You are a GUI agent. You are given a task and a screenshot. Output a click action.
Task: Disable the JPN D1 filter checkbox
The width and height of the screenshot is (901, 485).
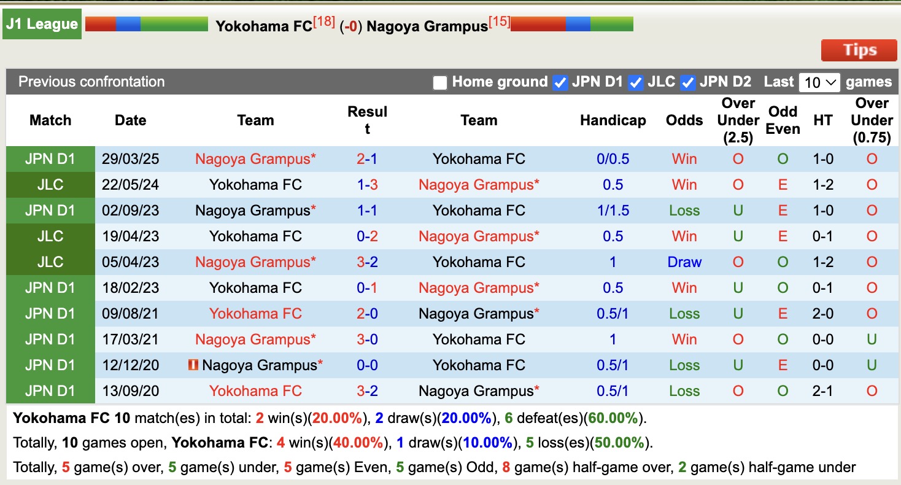[x=560, y=82]
